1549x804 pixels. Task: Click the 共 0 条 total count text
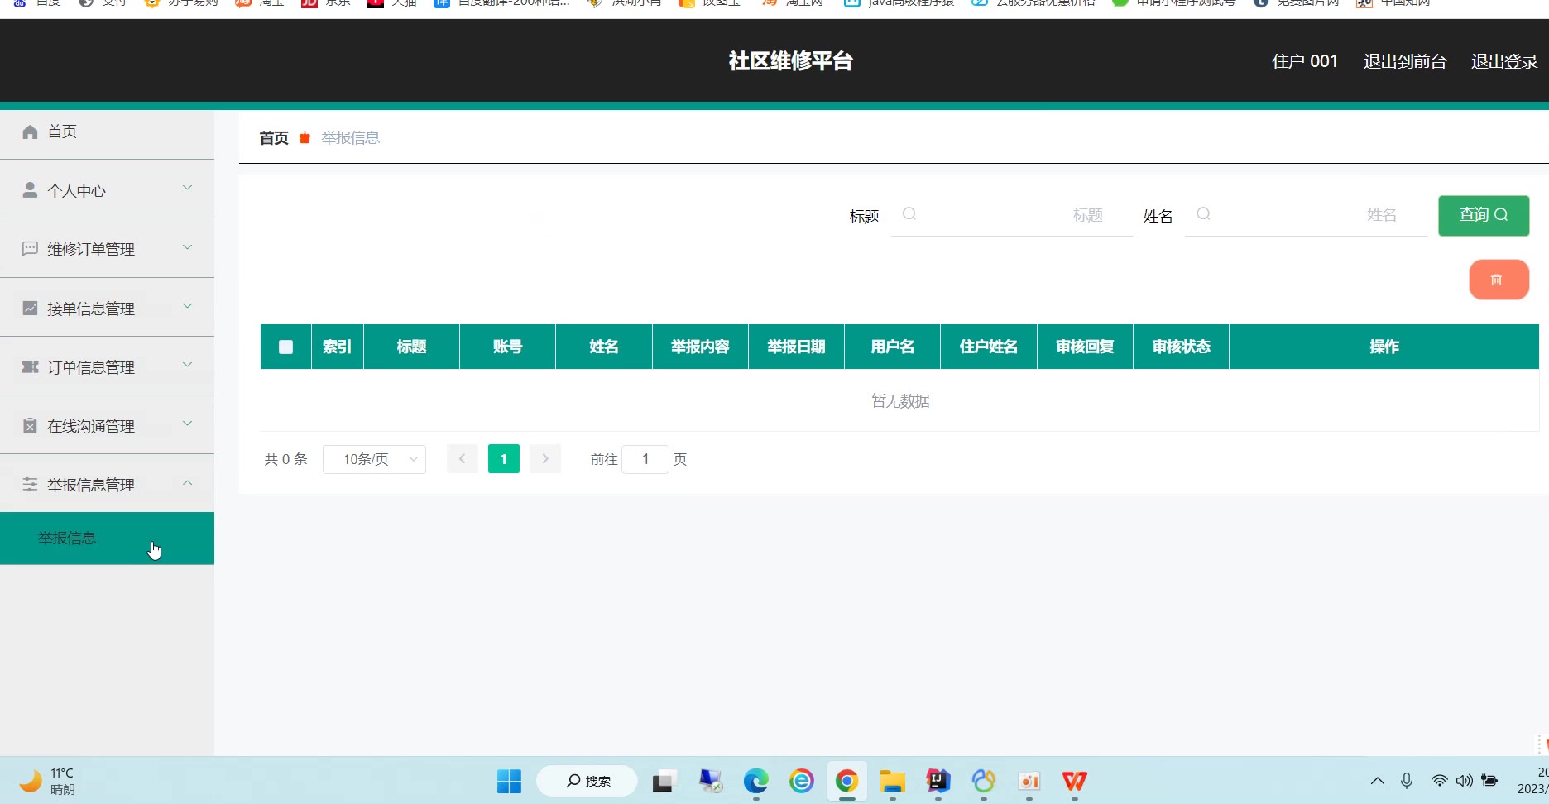285,459
